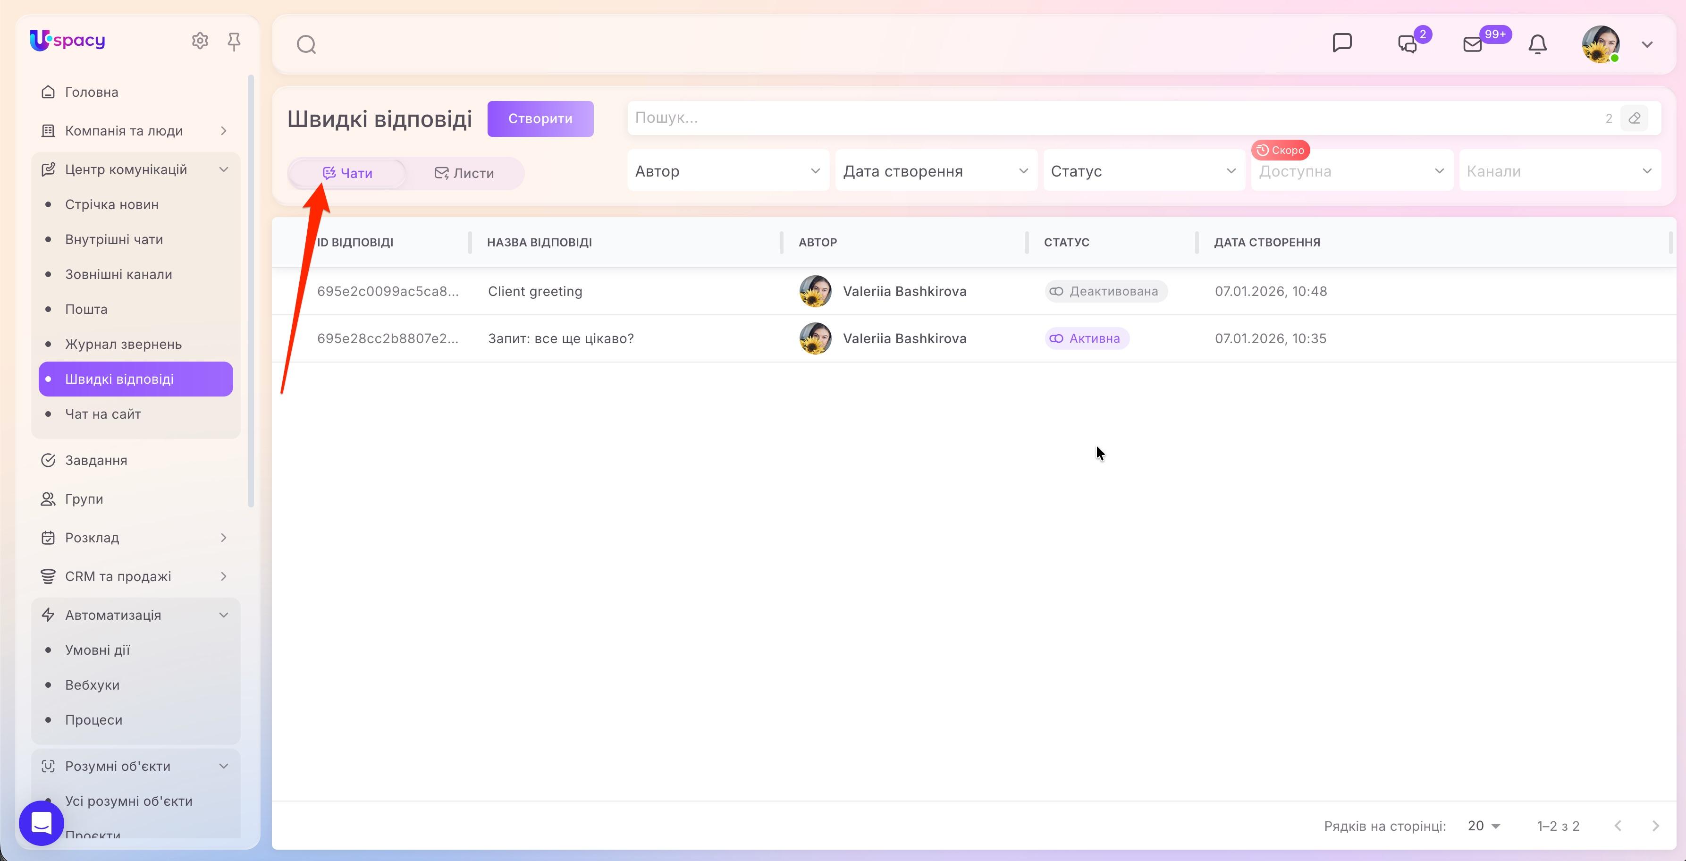Open the Дата створення filter dropdown
Screen dimensions: 1686x861
(x=936, y=171)
